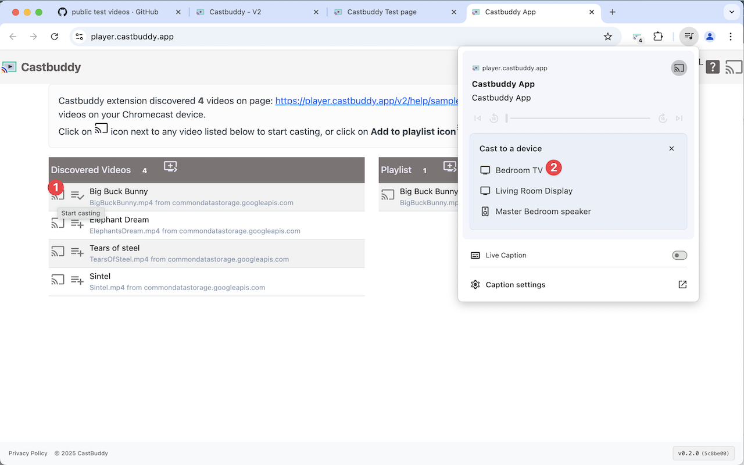This screenshot has width=744, height=465.
Task: Open the player.castbuddy.app sample page link
Action: [x=367, y=101]
